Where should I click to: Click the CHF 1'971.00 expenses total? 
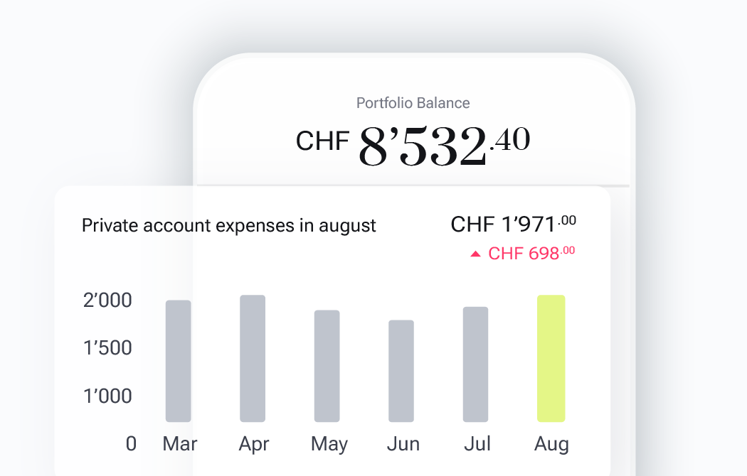coord(514,224)
